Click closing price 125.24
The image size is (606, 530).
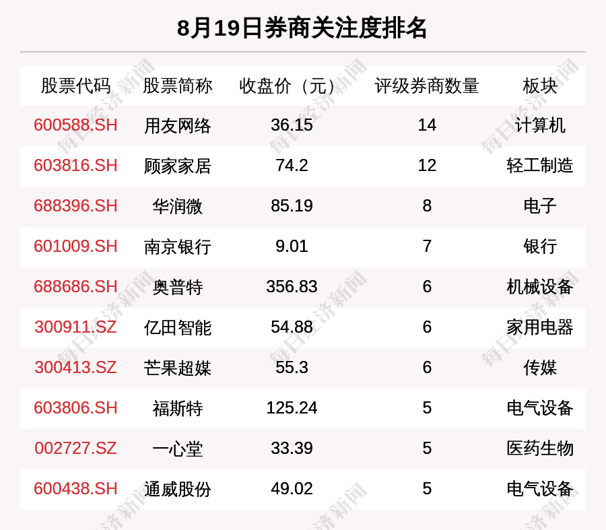click(292, 408)
